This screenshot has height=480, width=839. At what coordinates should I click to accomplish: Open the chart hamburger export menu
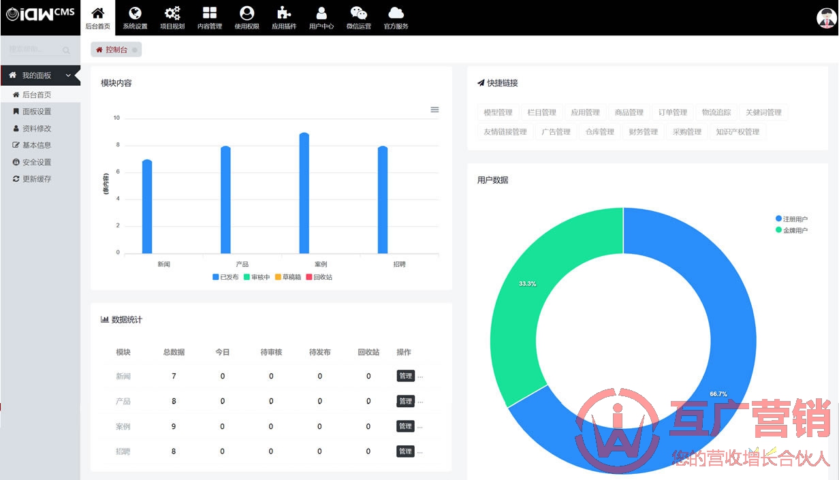click(x=434, y=110)
